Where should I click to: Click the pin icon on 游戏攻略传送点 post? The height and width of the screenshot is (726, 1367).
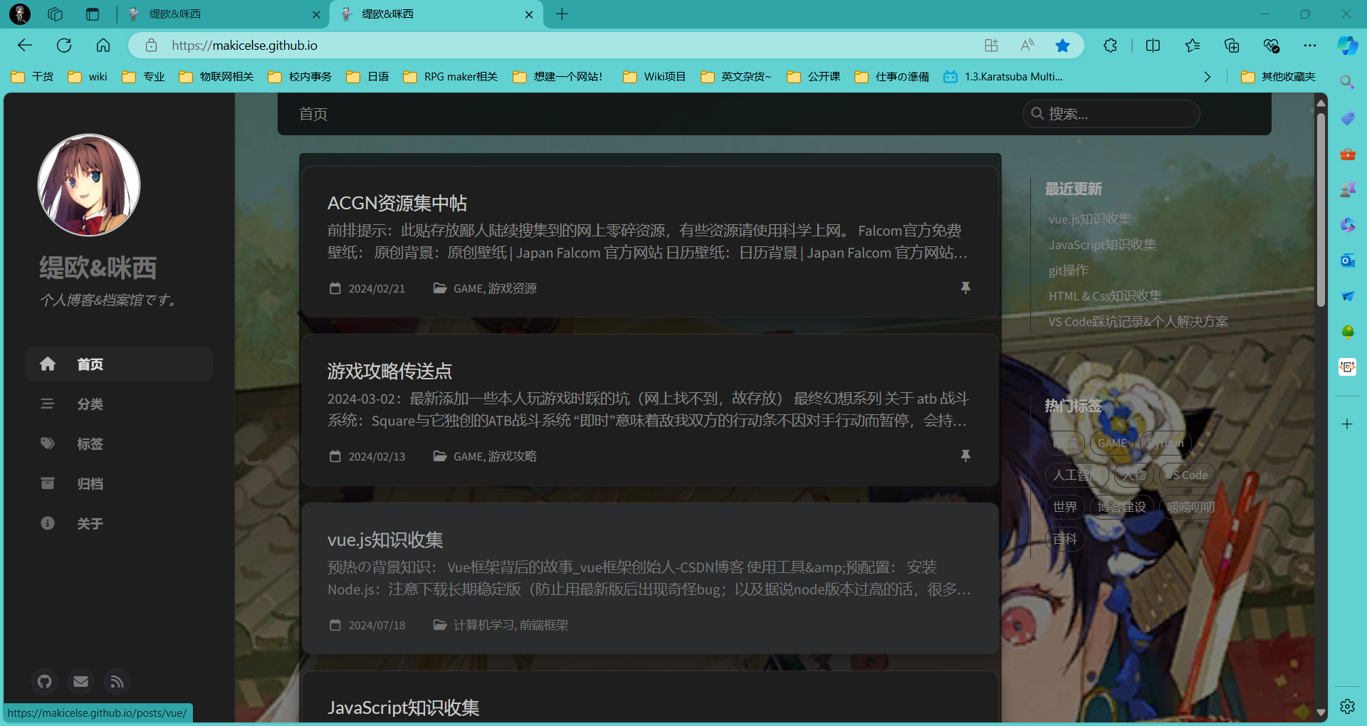pos(965,456)
